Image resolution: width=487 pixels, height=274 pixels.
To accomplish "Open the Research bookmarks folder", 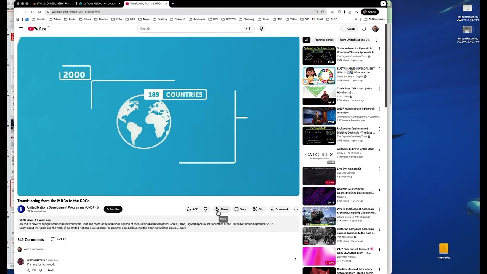I will [x=178, y=19].
